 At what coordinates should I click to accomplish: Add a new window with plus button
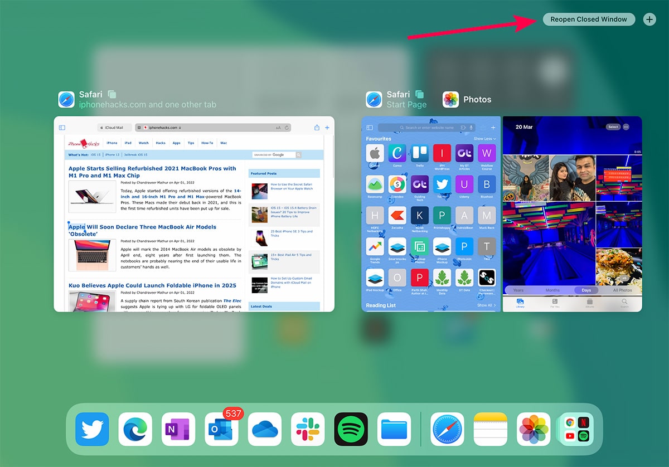tap(649, 19)
